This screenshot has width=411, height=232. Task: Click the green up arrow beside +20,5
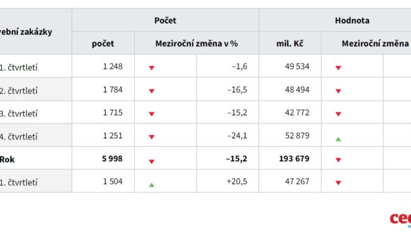click(151, 185)
